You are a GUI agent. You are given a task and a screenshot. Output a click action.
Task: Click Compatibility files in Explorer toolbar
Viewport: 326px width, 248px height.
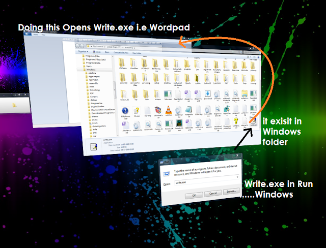121,53
